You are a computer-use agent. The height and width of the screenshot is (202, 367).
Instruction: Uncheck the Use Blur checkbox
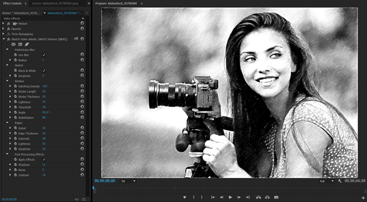(x=44, y=55)
